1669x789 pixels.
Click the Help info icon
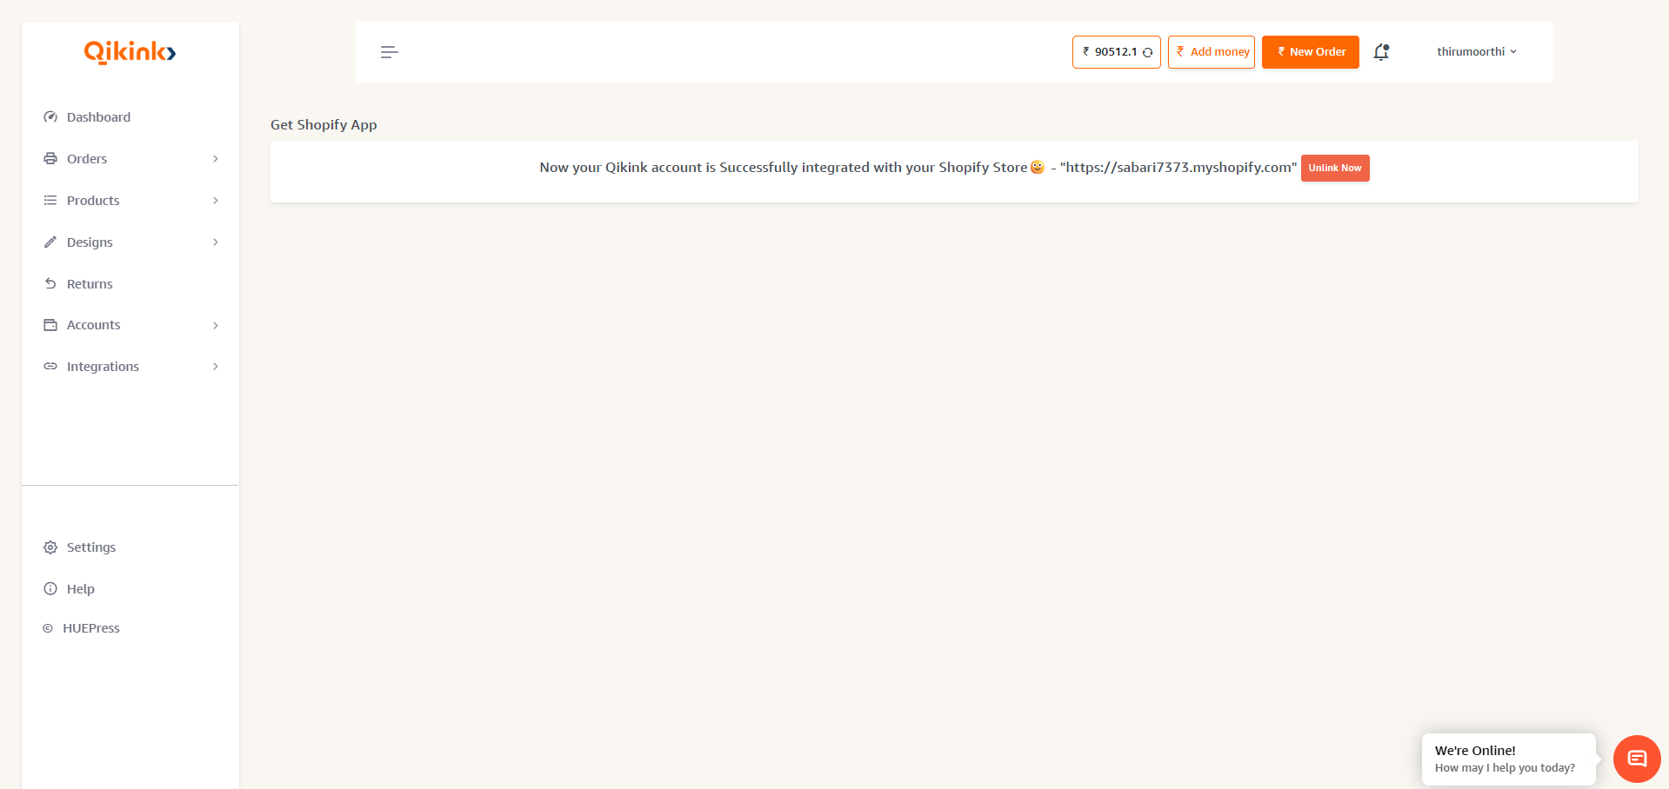(50, 589)
